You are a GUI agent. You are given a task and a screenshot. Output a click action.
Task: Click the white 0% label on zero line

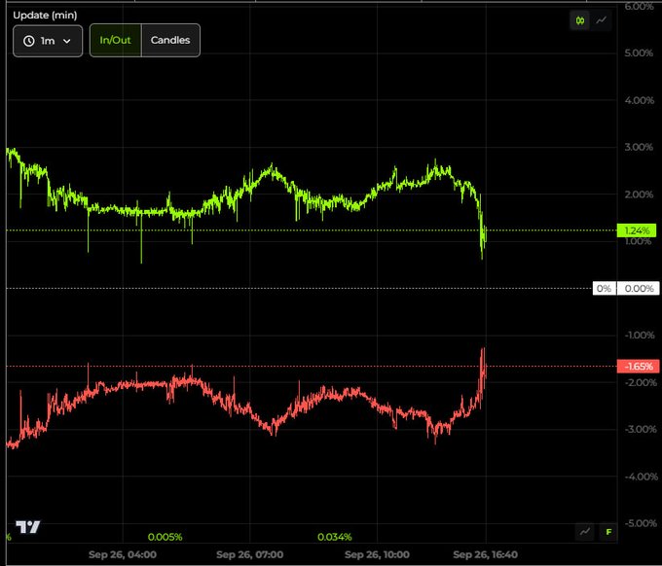[605, 289]
